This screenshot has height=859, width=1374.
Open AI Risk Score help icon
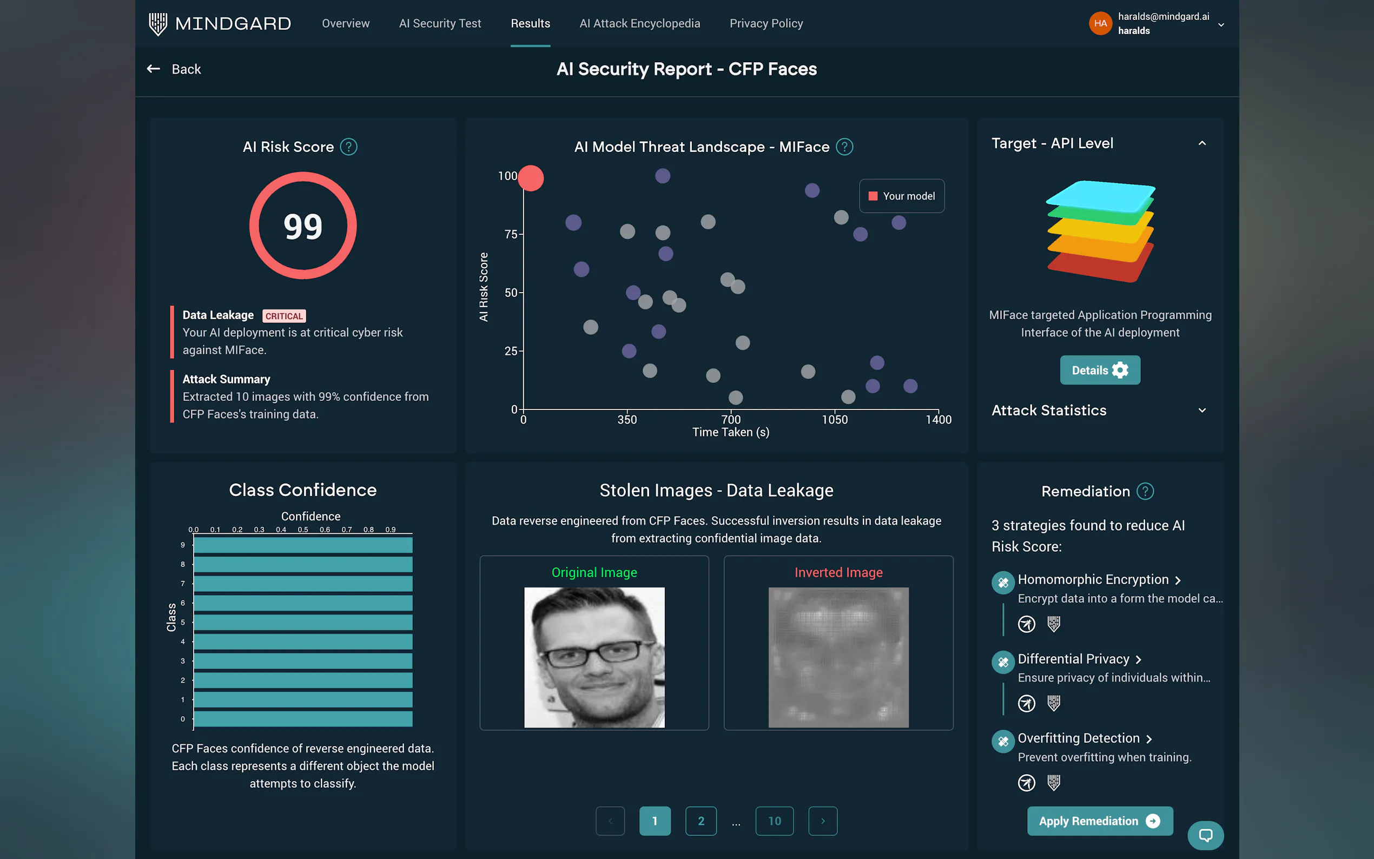[x=348, y=147]
